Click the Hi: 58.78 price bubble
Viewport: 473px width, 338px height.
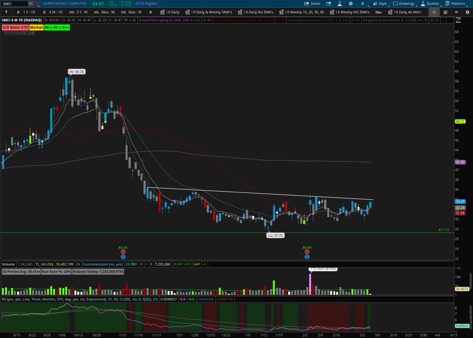click(77, 72)
